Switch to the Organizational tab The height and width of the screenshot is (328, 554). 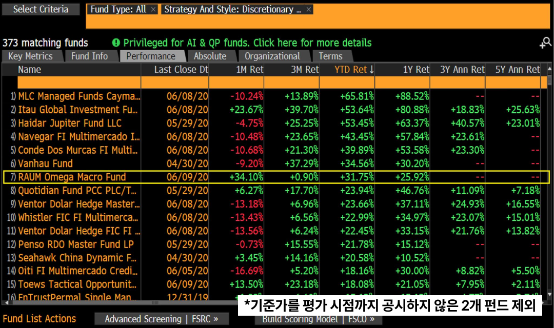[272, 56]
